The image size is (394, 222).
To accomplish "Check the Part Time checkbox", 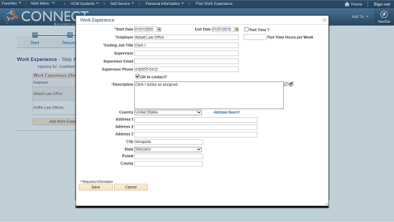I will 246,30.
